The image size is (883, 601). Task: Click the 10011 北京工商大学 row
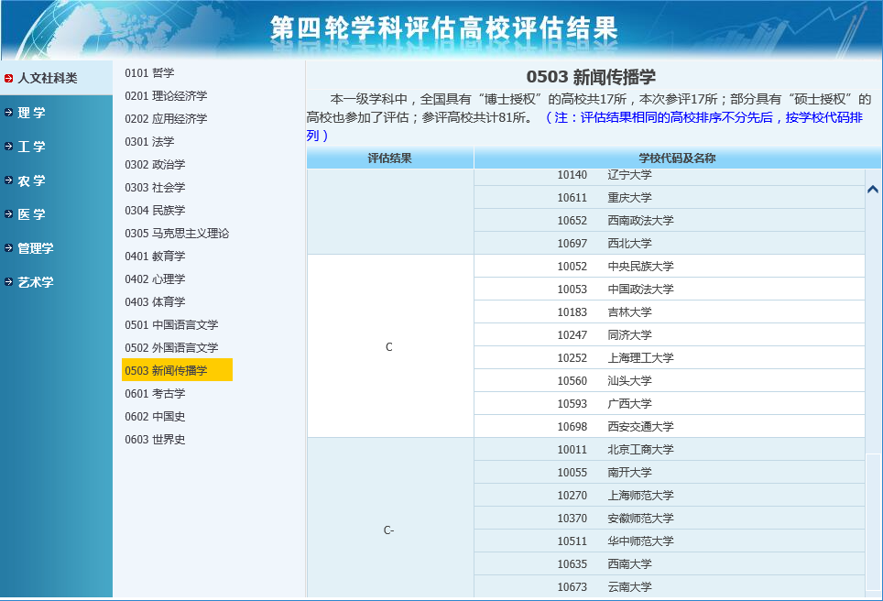pyautogui.click(x=669, y=450)
